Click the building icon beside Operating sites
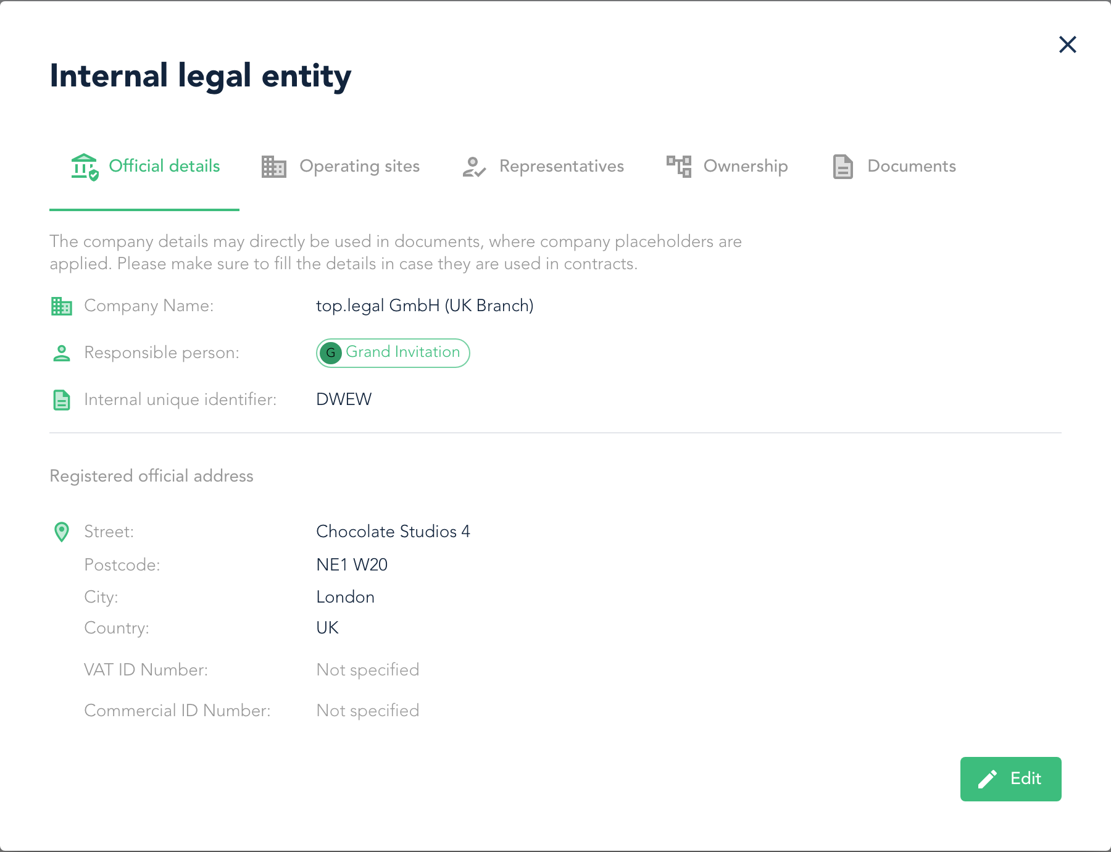 [x=273, y=167]
